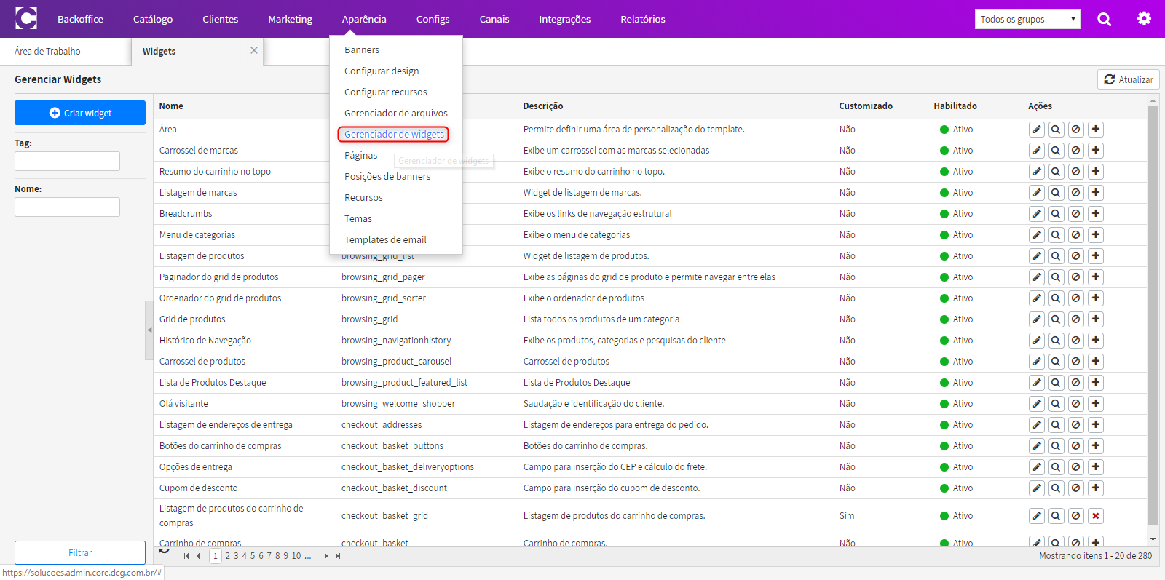Click the edit pencil icon for Área row

(x=1037, y=130)
